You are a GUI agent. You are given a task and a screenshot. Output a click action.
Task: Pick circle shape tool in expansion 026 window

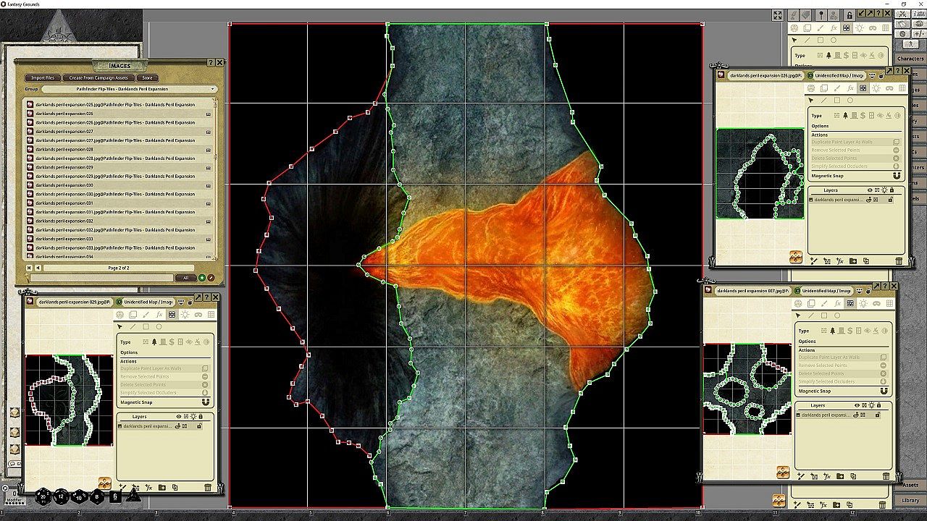click(850, 101)
